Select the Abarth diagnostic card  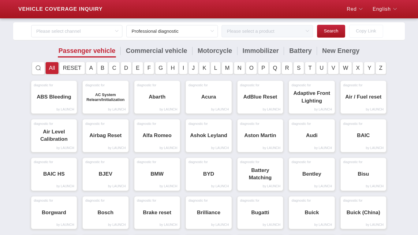tap(157, 97)
